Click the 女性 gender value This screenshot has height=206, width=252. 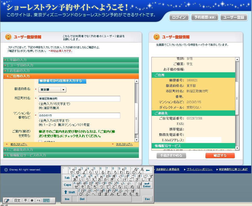point(190,59)
